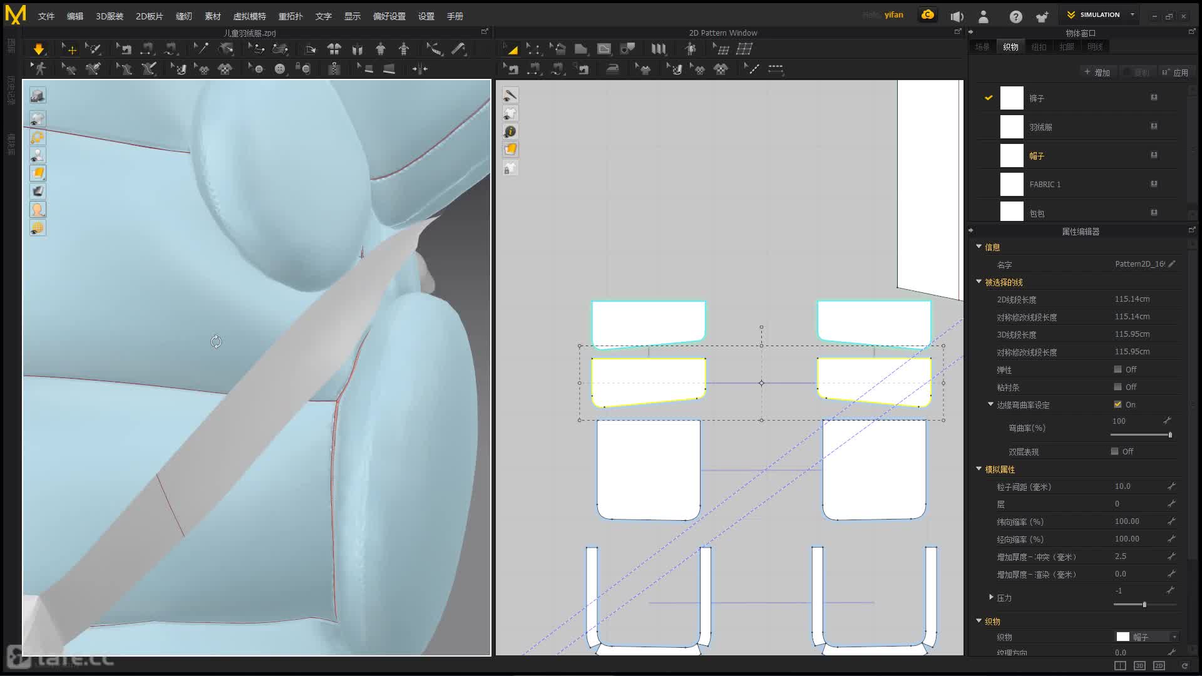Select the 3D Tape Measure tool

[x=459, y=49]
